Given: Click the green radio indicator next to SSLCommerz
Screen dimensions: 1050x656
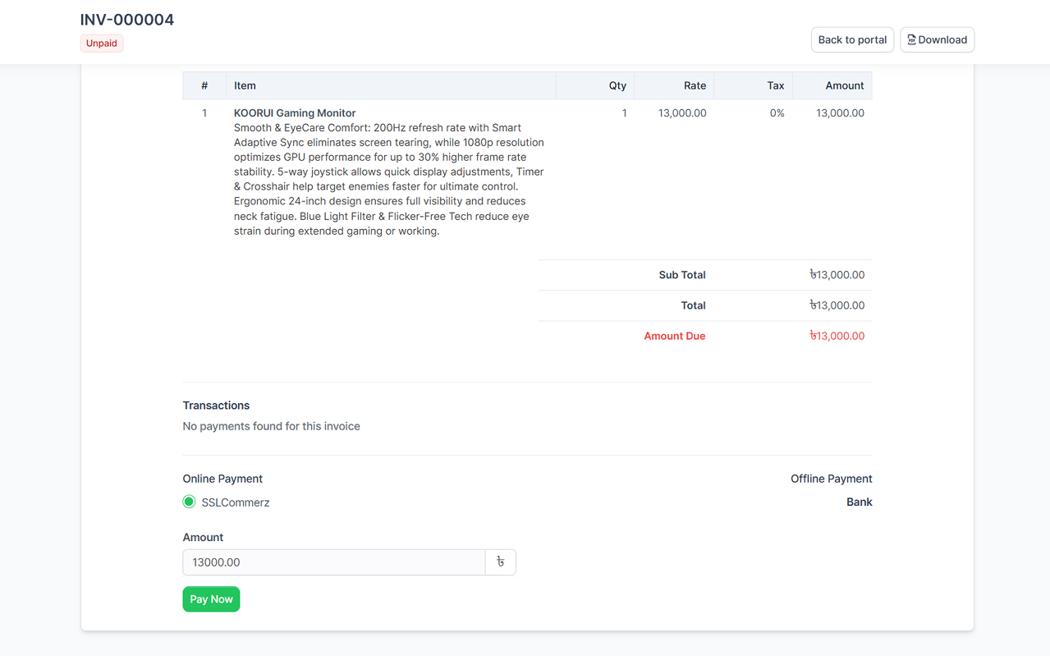Looking at the screenshot, I should (188, 501).
